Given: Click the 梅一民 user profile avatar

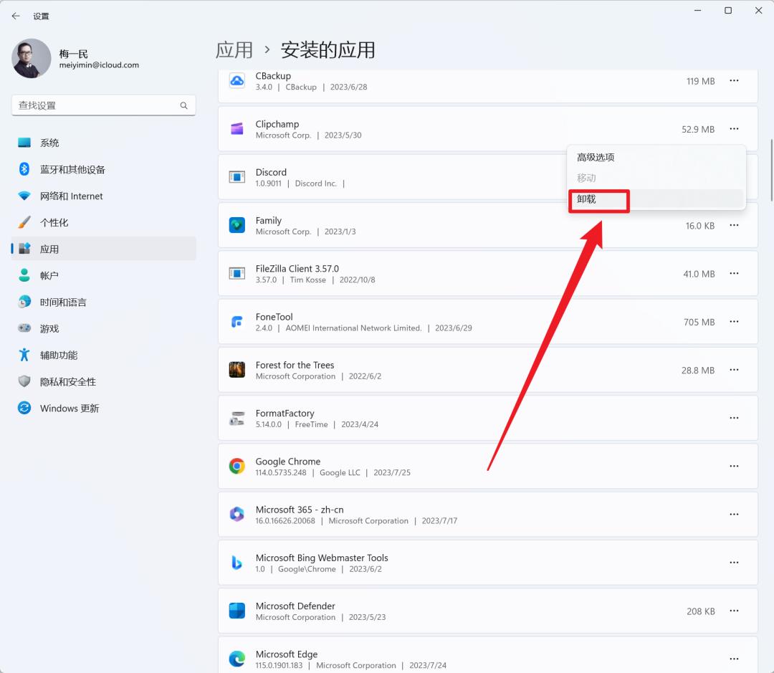Looking at the screenshot, I should (x=32, y=58).
